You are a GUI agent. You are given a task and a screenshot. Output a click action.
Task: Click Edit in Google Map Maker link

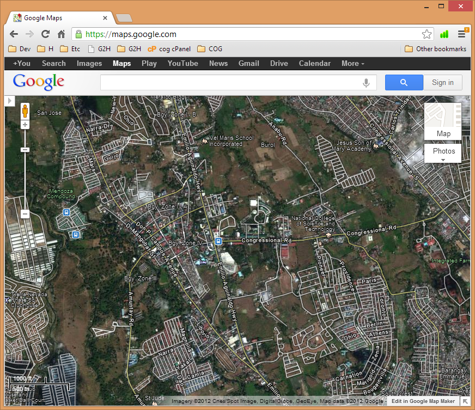423,401
